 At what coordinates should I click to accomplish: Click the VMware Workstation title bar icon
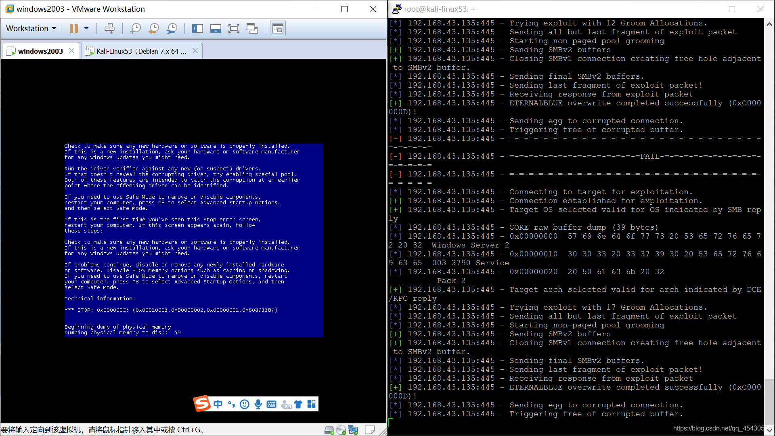[9, 9]
